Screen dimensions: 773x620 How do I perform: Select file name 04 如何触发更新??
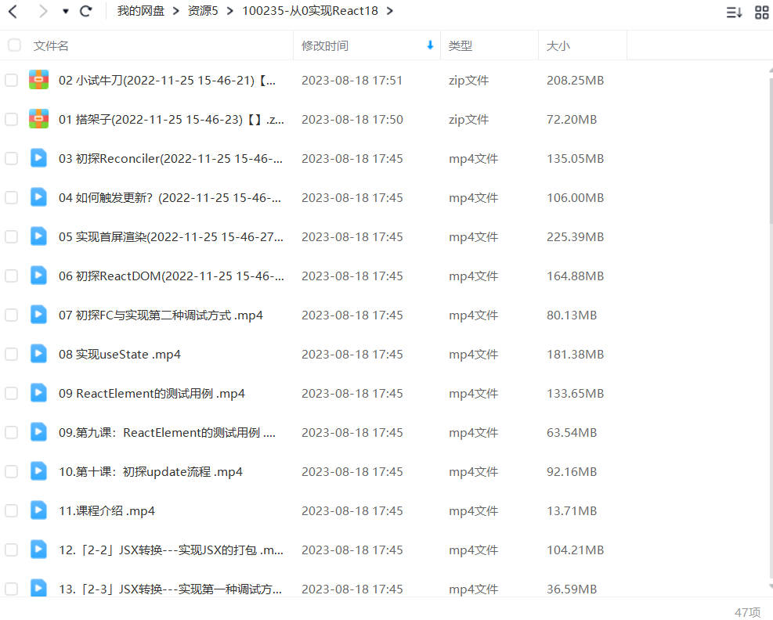click(170, 197)
